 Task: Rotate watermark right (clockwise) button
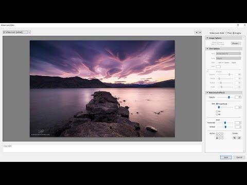(x=239, y=138)
